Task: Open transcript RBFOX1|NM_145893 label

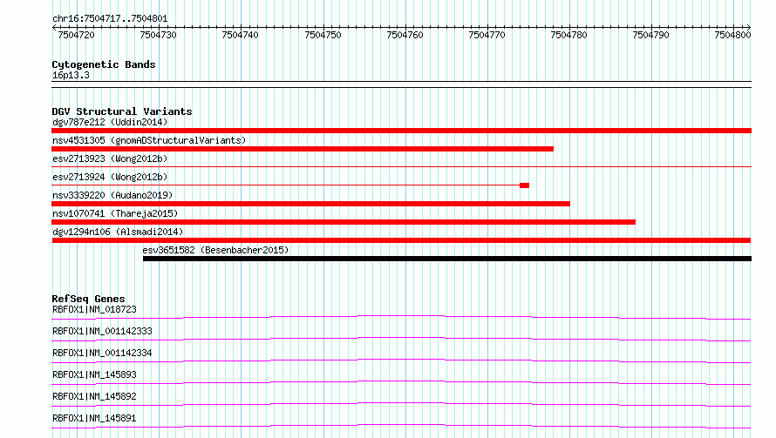Action: click(94, 374)
